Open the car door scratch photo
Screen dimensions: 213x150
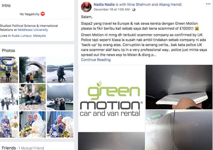point(179,130)
